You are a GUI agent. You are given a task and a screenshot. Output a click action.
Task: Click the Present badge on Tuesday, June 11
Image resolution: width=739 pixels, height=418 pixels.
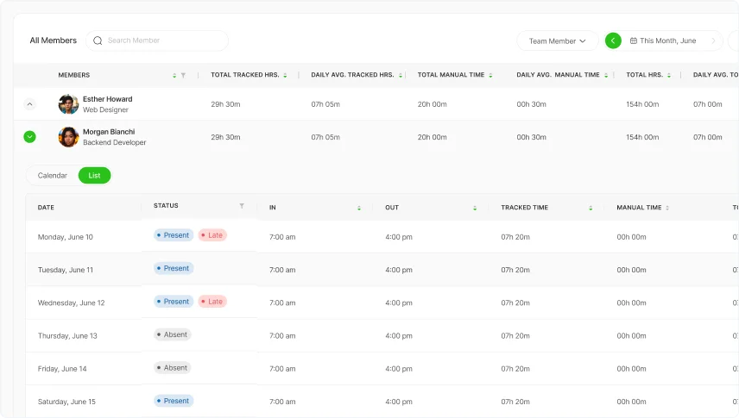coord(174,269)
